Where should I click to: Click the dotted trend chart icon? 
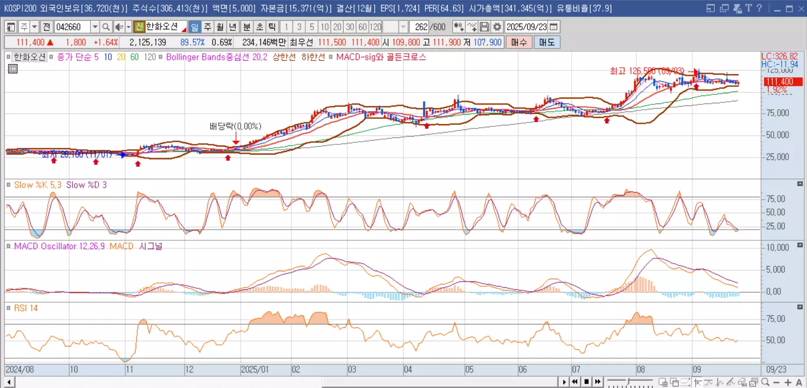685,382
